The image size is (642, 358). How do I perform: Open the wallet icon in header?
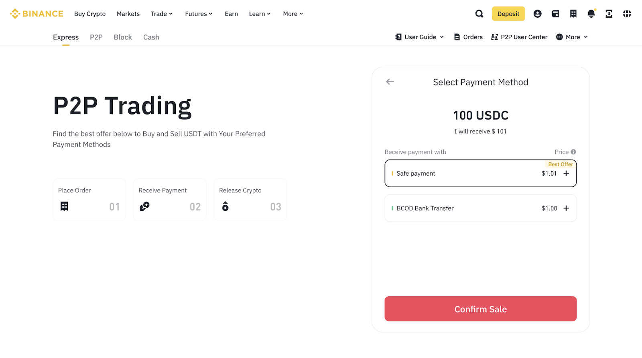point(555,14)
